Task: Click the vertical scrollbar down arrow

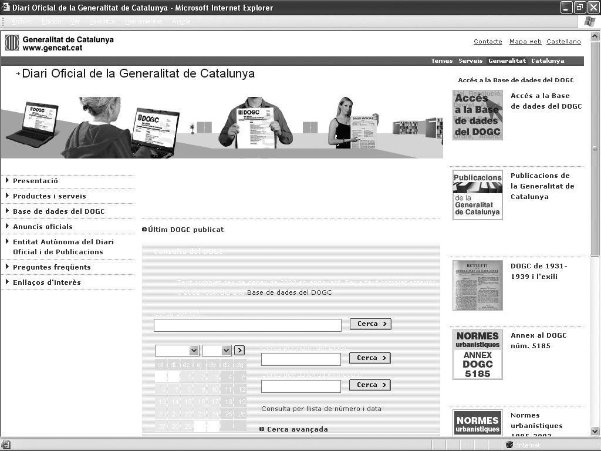Action: click(595, 431)
